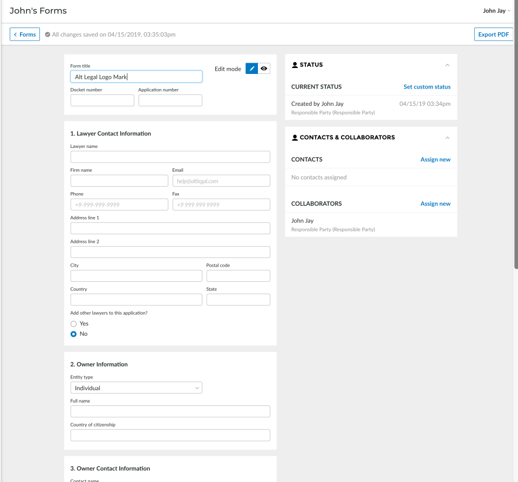Image resolution: width=518 pixels, height=482 pixels.
Task: Collapse the Status panel chevron
Action: (447, 65)
